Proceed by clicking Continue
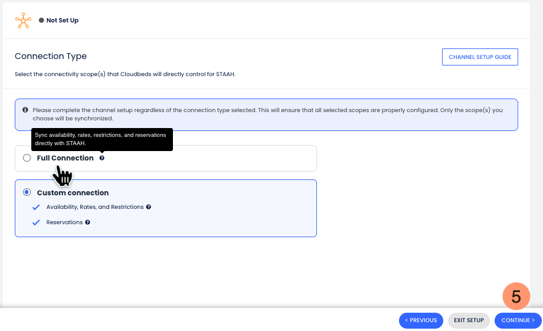The height and width of the screenshot is (331, 543). [x=518, y=320]
